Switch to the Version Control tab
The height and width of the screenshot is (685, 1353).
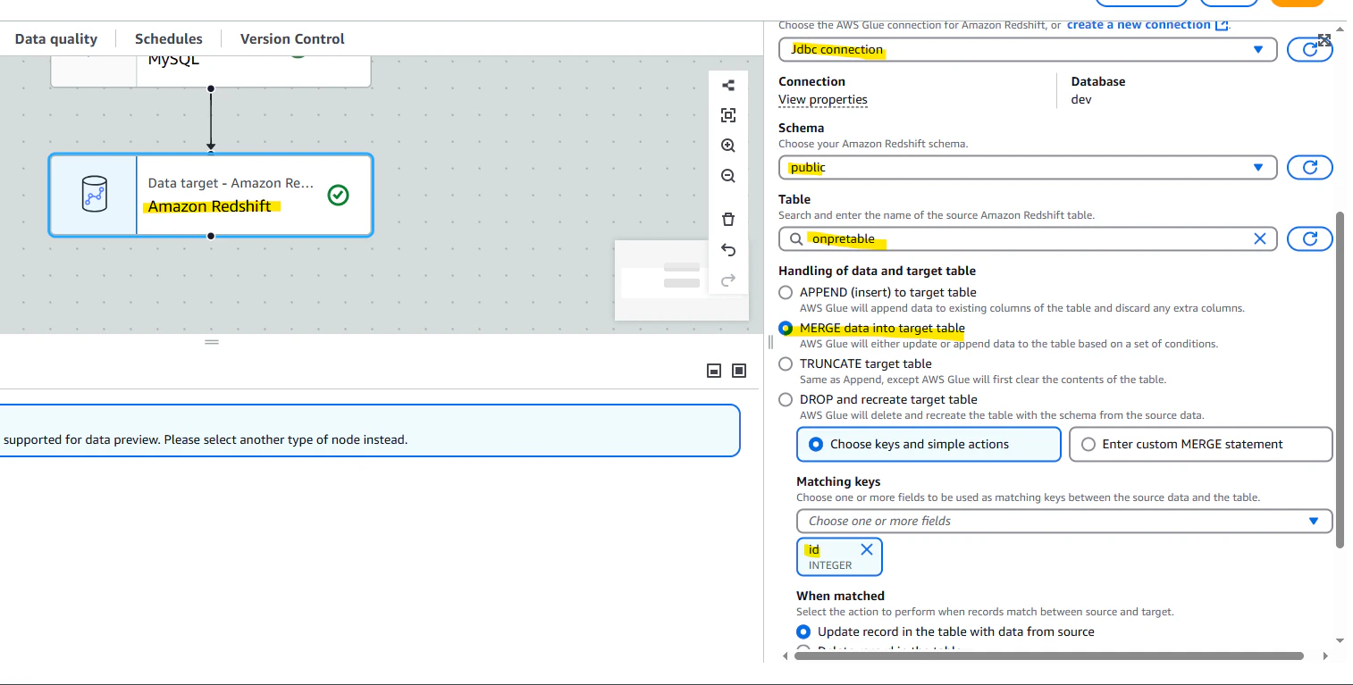click(292, 38)
